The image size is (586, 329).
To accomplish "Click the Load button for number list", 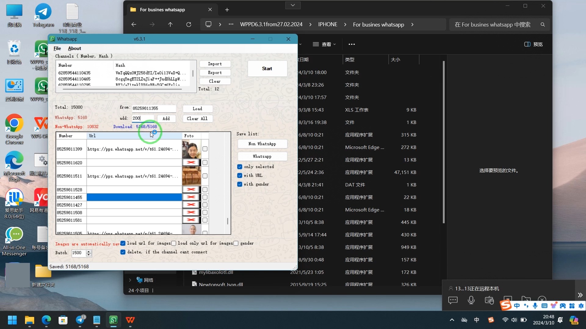I will pos(197,108).
